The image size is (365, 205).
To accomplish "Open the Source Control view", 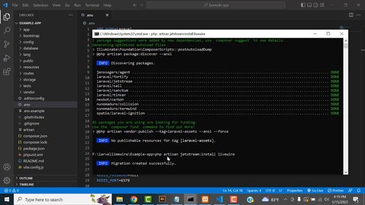I will 7,44.
